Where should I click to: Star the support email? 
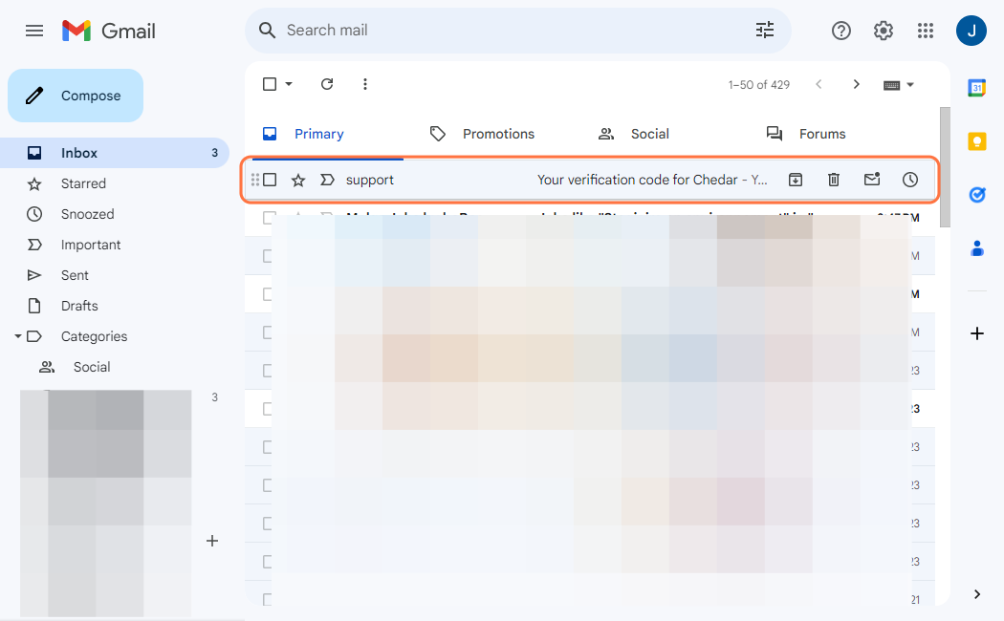click(298, 181)
